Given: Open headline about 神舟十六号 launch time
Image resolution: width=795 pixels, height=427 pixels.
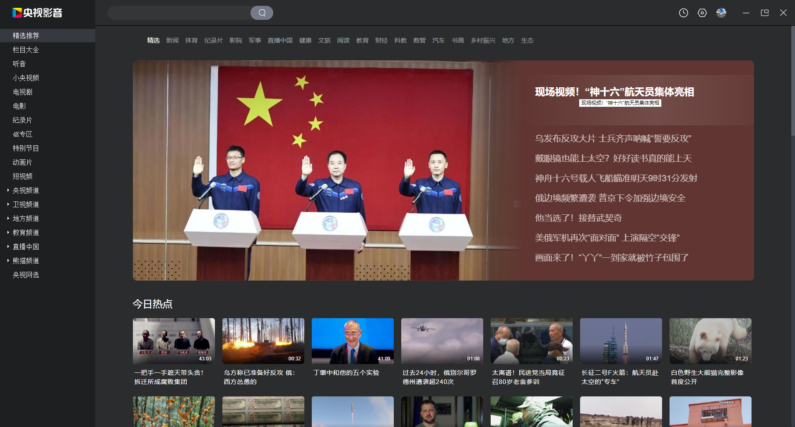Looking at the screenshot, I should pyautogui.click(x=616, y=178).
